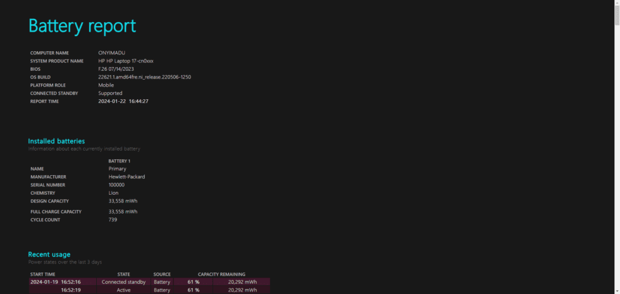Click the Installed batteries heading
Image resolution: width=620 pixels, height=294 pixels.
pos(56,141)
